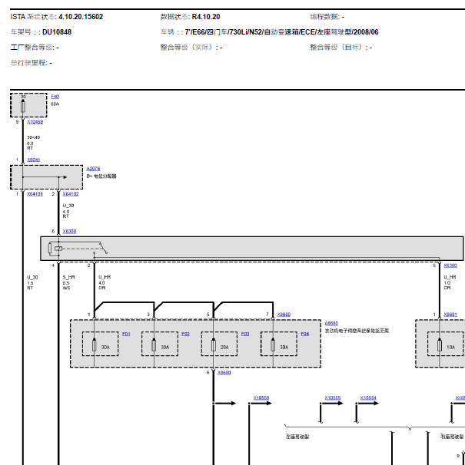Screen dimensions: 465x465
Task: Open component link A2076
Action: (93, 169)
